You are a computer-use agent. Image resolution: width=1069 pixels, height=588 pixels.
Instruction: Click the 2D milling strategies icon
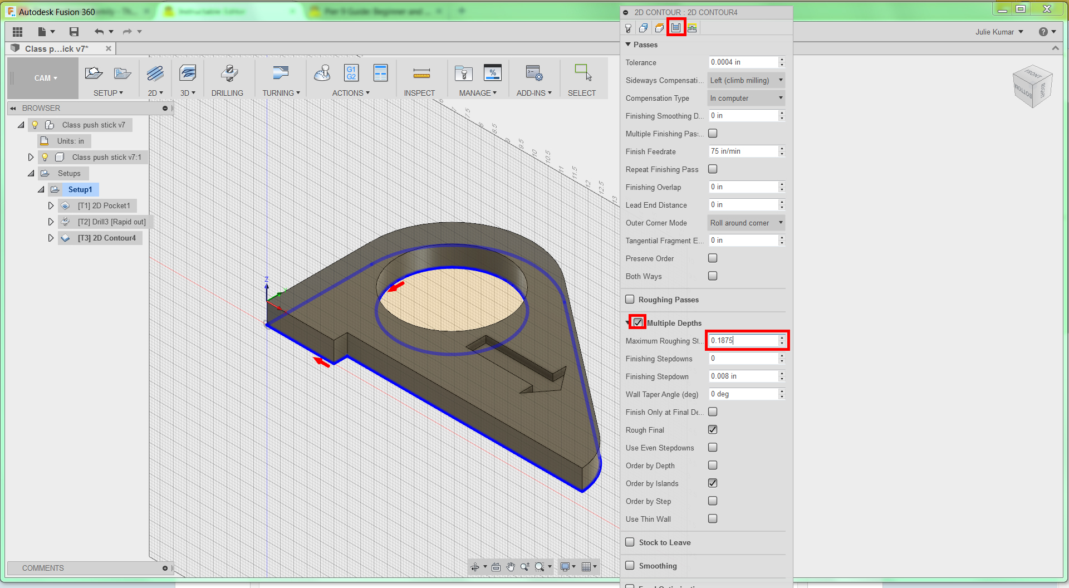click(x=155, y=73)
